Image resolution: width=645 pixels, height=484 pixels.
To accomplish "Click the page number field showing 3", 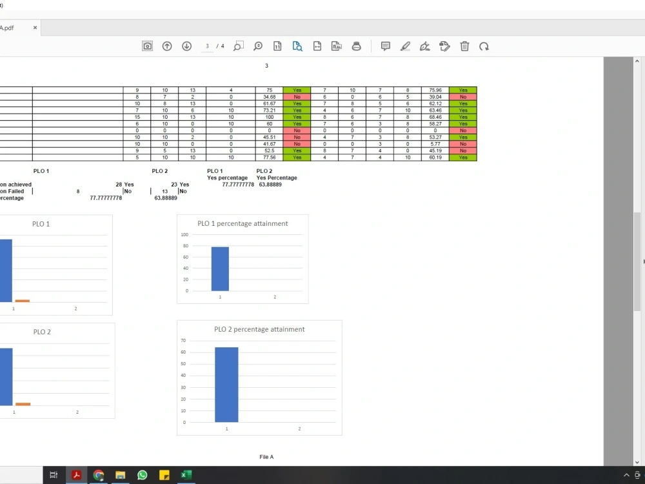I will tap(207, 46).
